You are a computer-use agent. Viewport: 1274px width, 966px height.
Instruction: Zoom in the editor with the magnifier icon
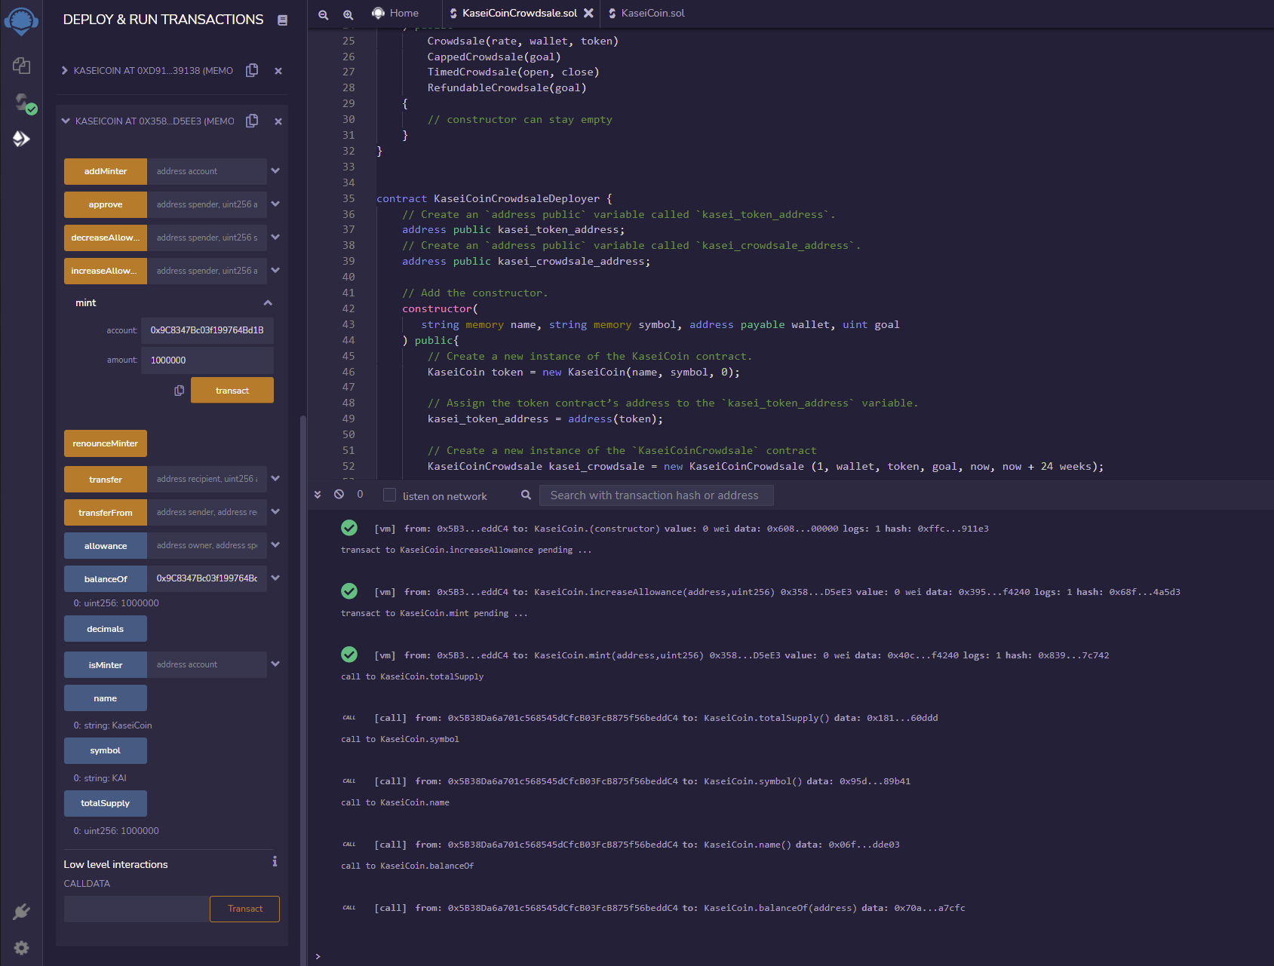pyautogui.click(x=348, y=14)
